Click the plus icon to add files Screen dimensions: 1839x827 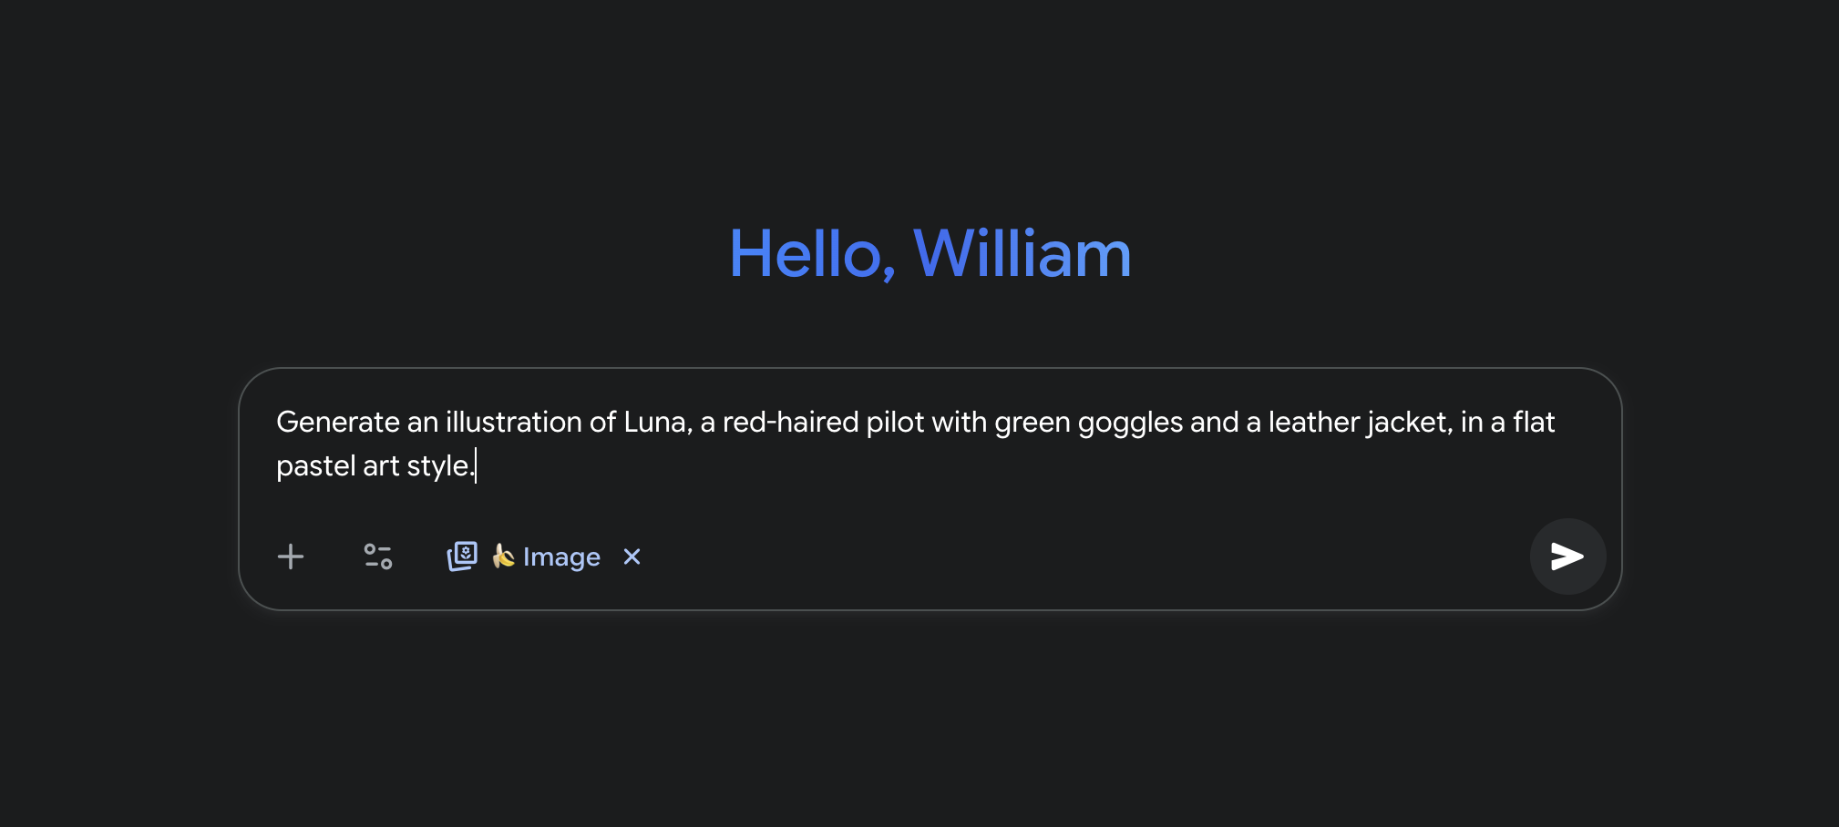[291, 556]
